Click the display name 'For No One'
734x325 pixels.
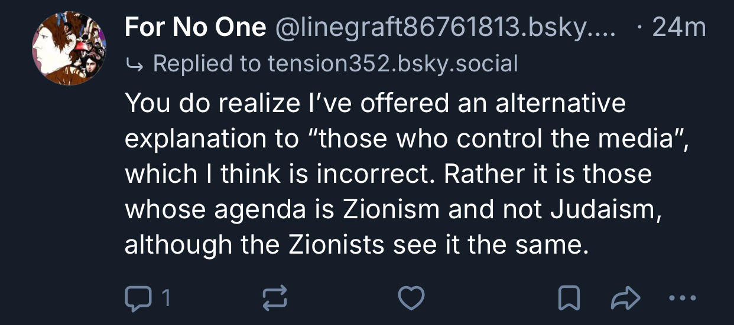click(x=195, y=28)
